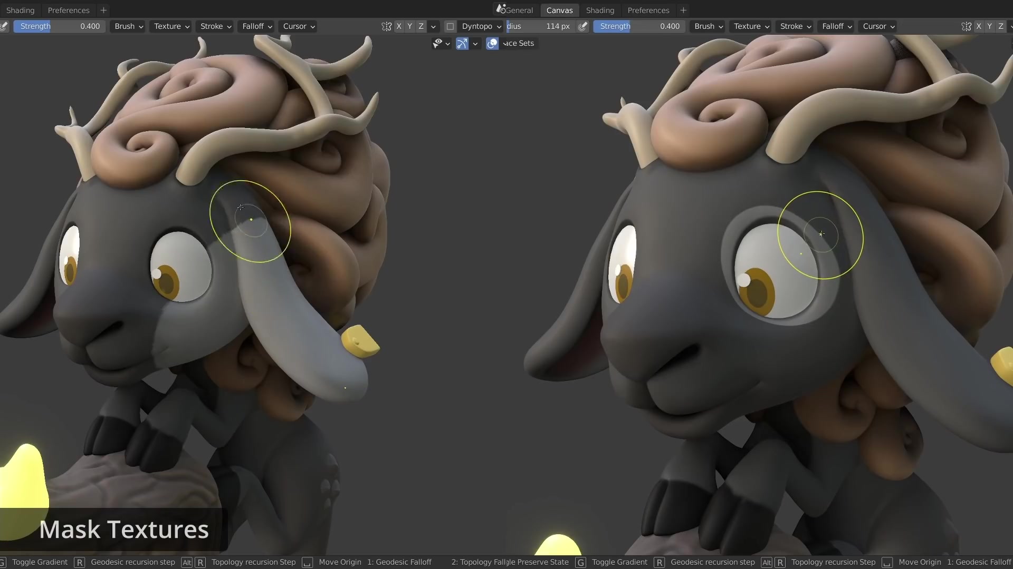Screen dimensions: 1013x569
Task: Click R key icon before right Topology recursion Step
Action: (780, 563)
